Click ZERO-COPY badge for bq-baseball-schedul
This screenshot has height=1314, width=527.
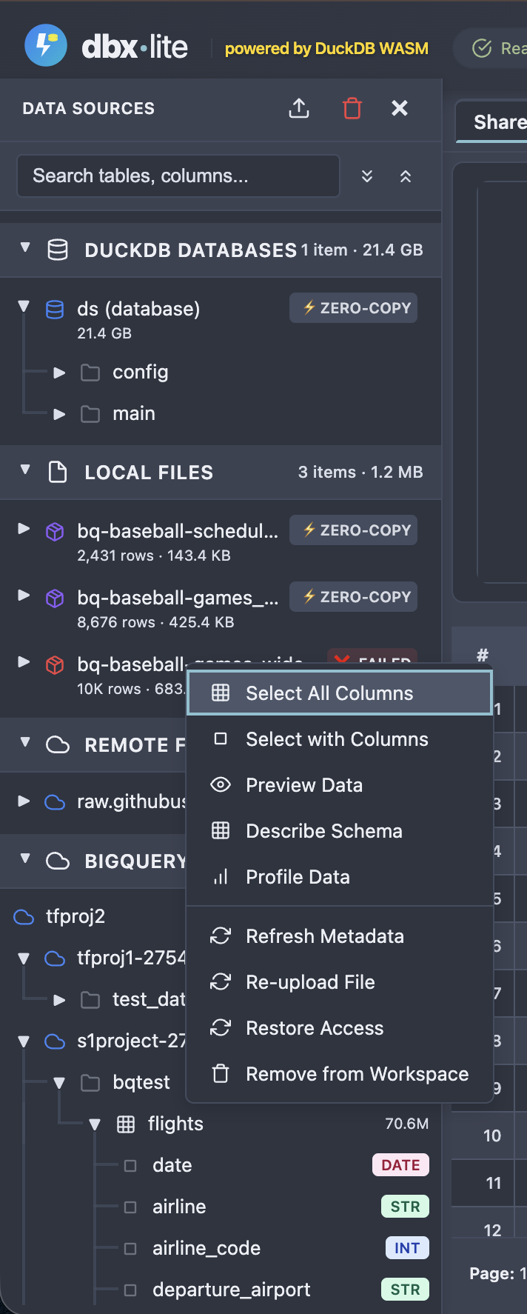click(x=354, y=530)
